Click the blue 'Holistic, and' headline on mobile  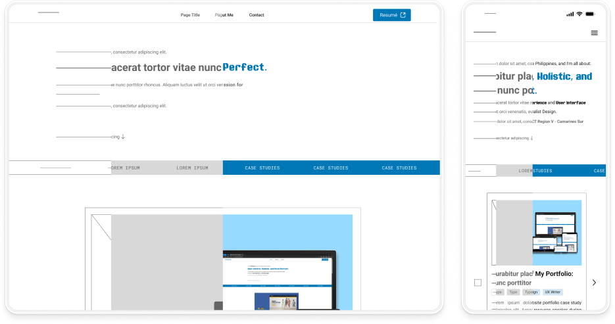[564, 76]
